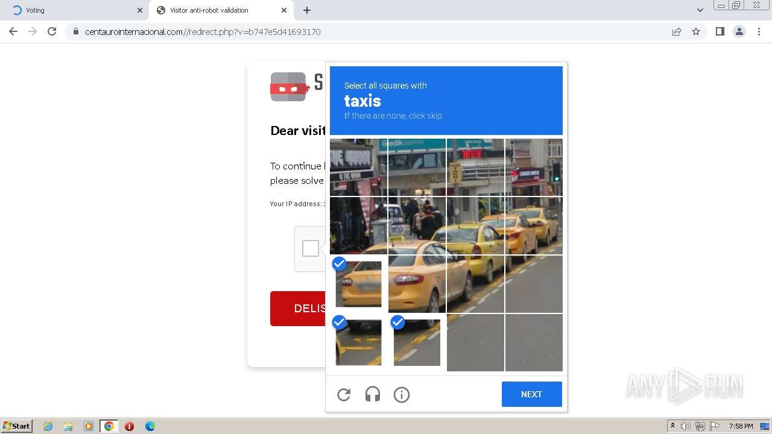This screenshot has width=772, height=434.
Task: Open the captcha help info icon
Action: tap(402, 395)
